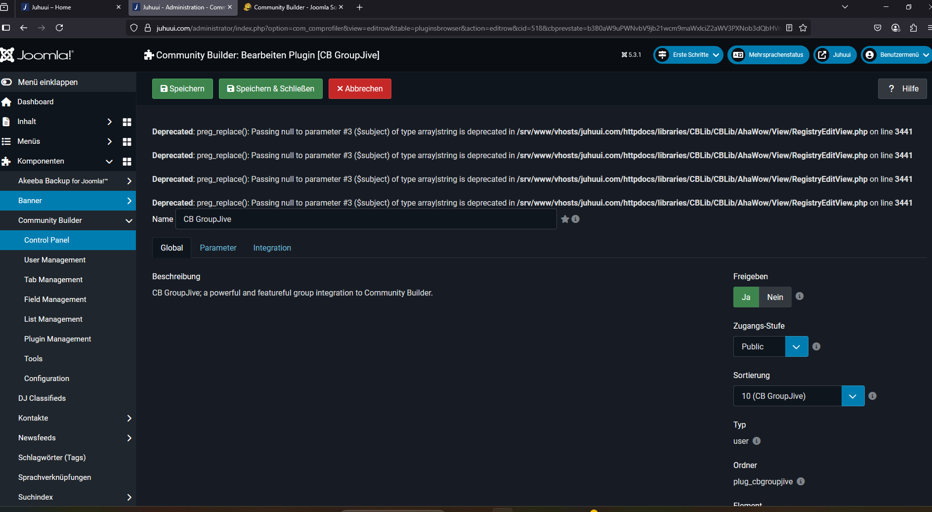The image size is (932, 512).
Task: Open the Inhalt dashboard grid icon
Action: (127, 122)
